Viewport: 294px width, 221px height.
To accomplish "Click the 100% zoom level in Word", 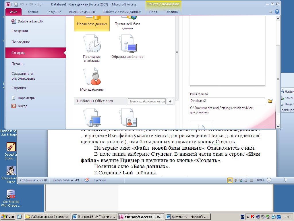I will point(260,180).
